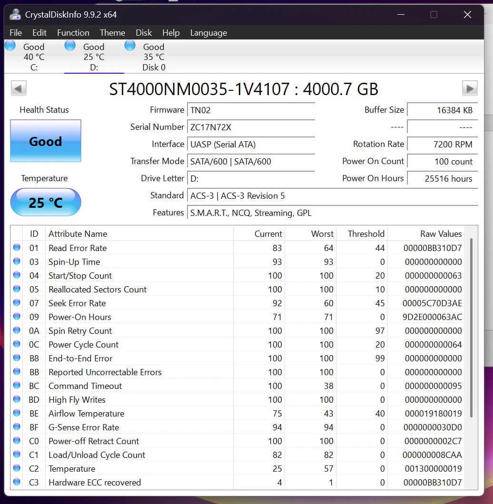The height and width of the screenshot is (504, 493).
Task: Switch to the C: Good 40 °C disk tab
Action: [x=34, y=57]
